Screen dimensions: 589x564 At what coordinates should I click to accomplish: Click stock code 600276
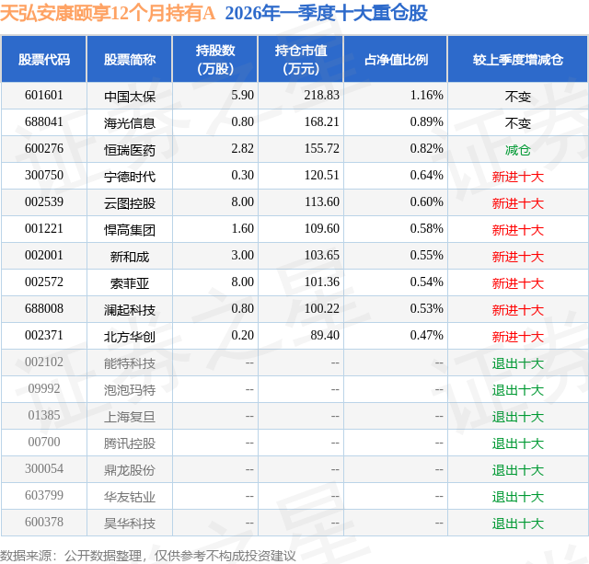point(44,149)
